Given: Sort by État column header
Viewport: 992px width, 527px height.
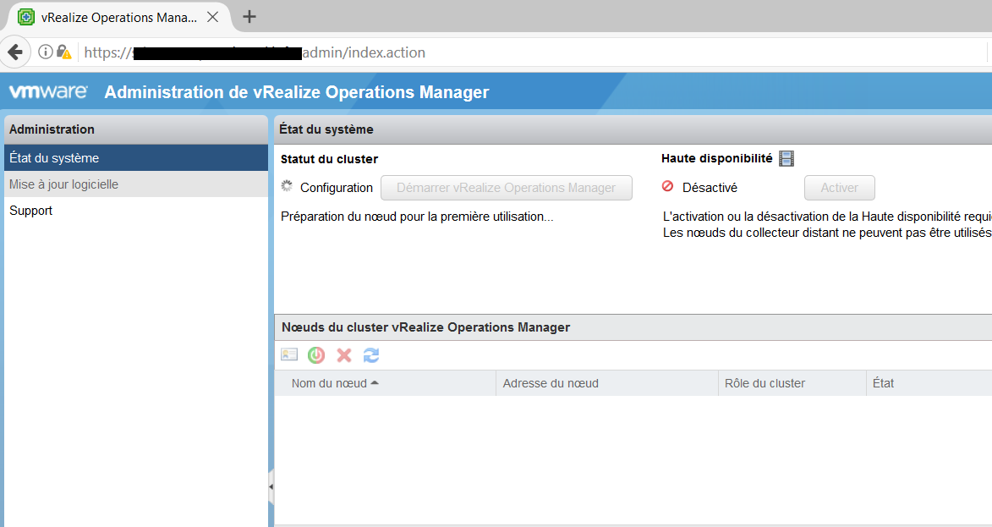Looking at the screenshot, I should pos(929,383).
